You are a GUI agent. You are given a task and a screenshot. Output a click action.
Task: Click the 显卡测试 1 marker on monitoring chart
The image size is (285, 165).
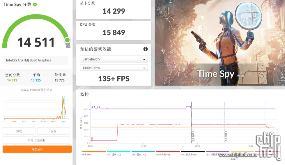pos(193,136)
